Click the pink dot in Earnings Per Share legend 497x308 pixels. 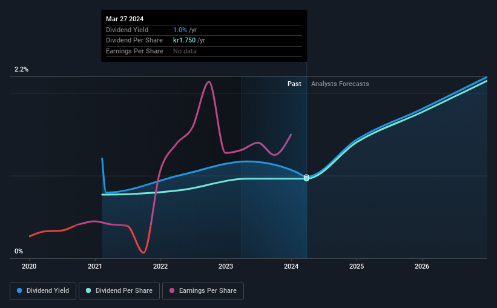point(172,290)
